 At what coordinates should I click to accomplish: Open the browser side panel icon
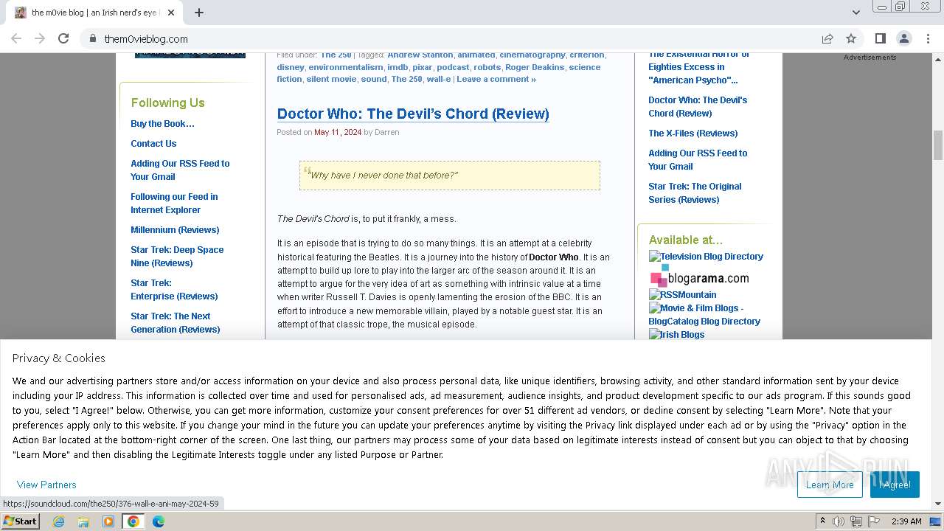[x=881, y=38]
